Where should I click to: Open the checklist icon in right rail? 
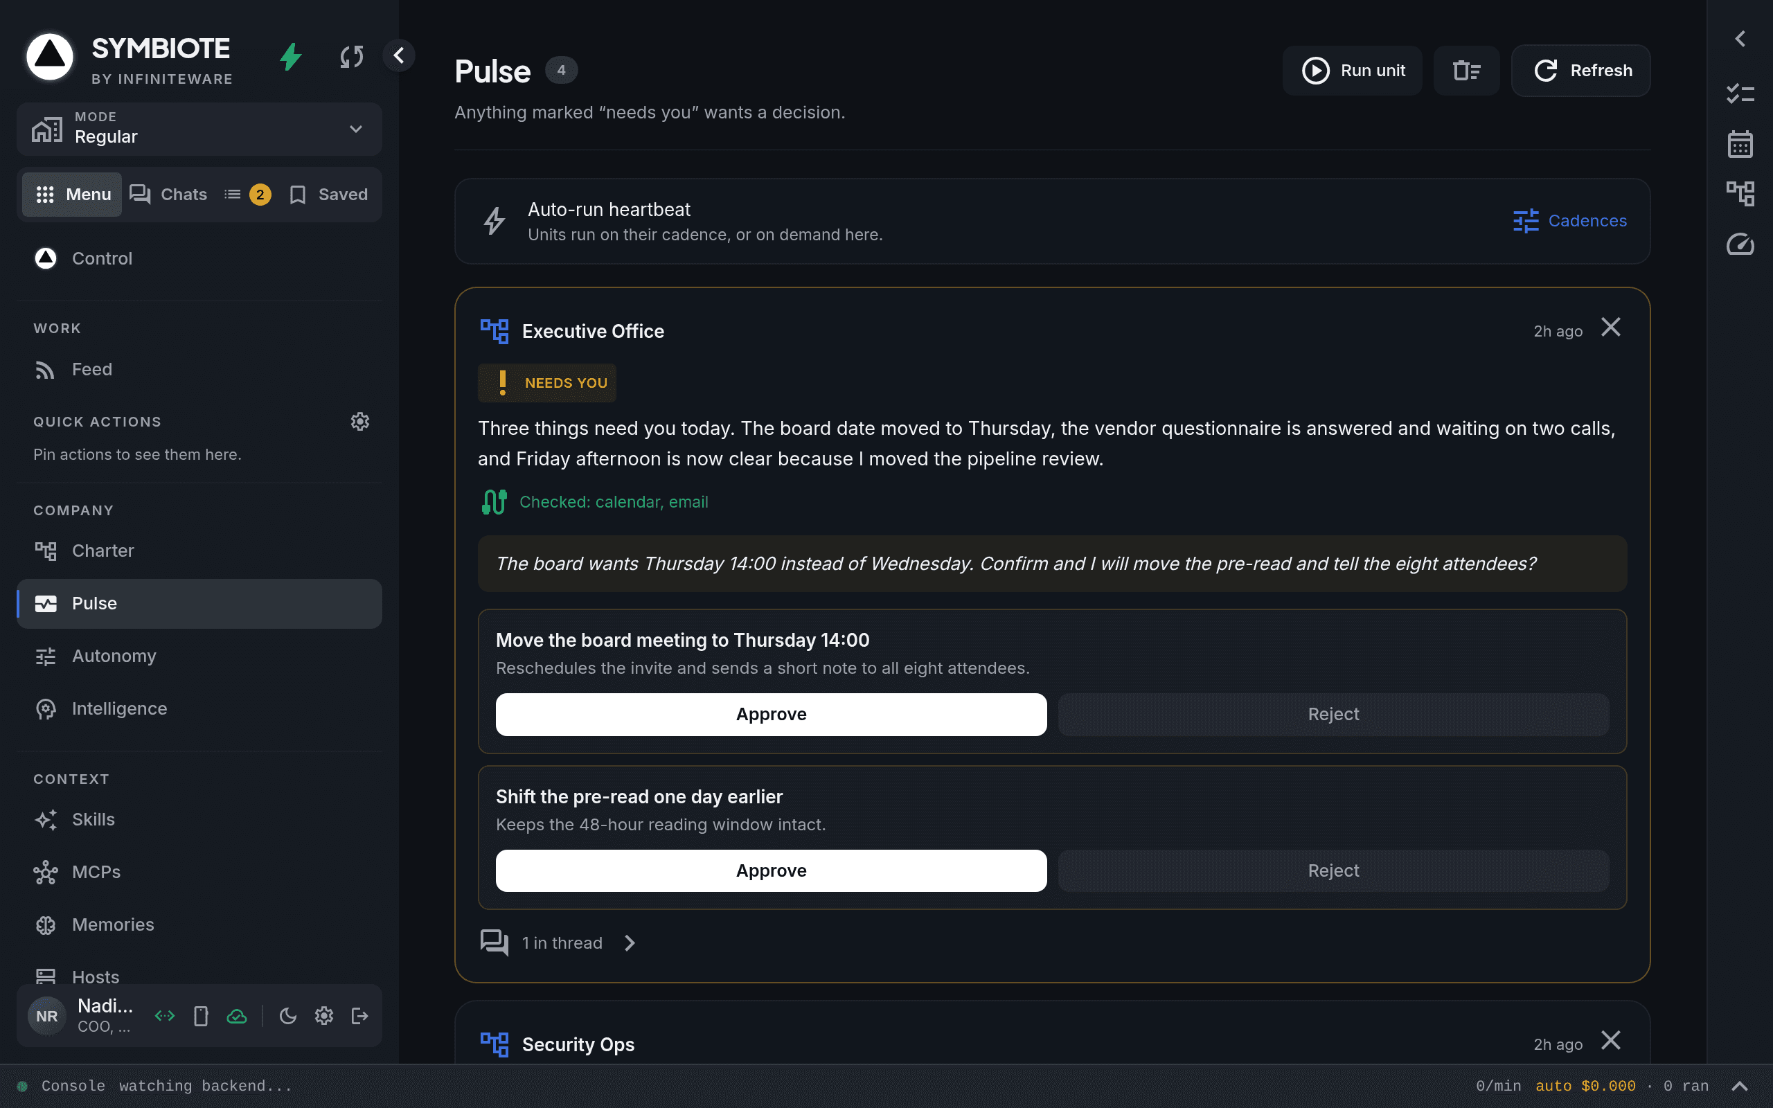[1740, 93]
